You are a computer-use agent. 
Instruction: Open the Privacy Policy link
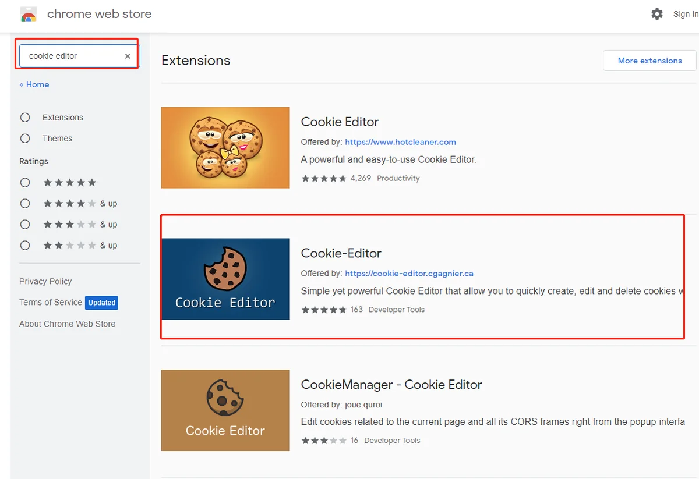45,282
